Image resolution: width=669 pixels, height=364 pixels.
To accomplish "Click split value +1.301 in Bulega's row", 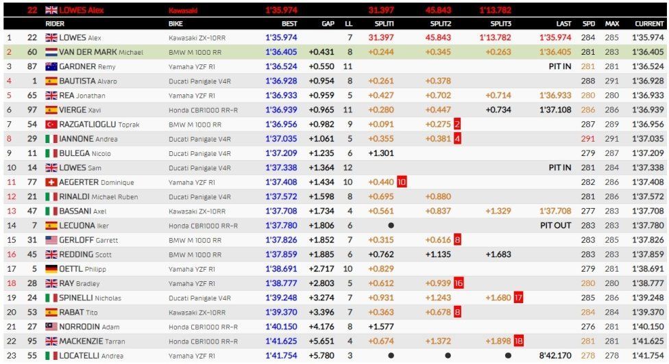I will click(381, 154).
